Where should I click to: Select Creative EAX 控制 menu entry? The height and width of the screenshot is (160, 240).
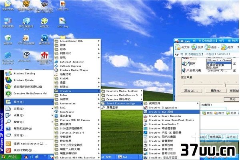point(172,112)
